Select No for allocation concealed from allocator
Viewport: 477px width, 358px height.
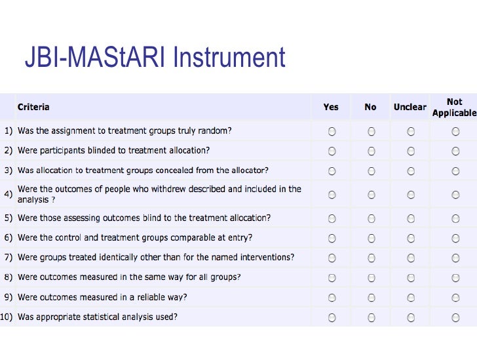(371, 170)
